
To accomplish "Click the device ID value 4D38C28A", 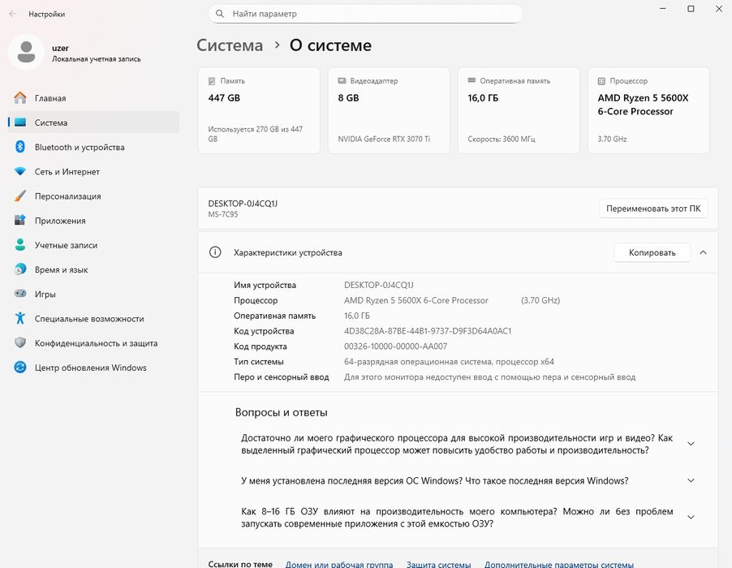I will tap(428, 331).
